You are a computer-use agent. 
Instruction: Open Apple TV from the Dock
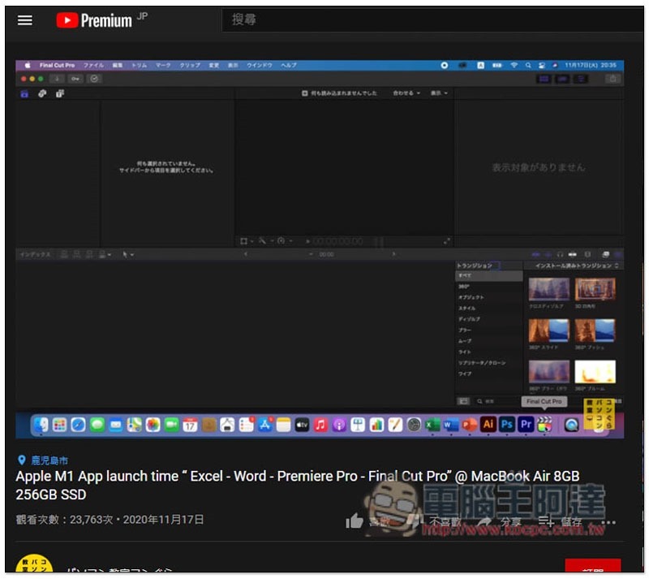pyautogui.click(x=302, y=425)
